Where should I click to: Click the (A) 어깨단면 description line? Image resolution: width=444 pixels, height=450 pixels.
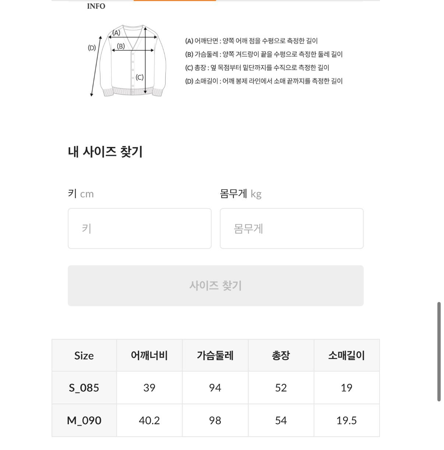pos(251,41)
